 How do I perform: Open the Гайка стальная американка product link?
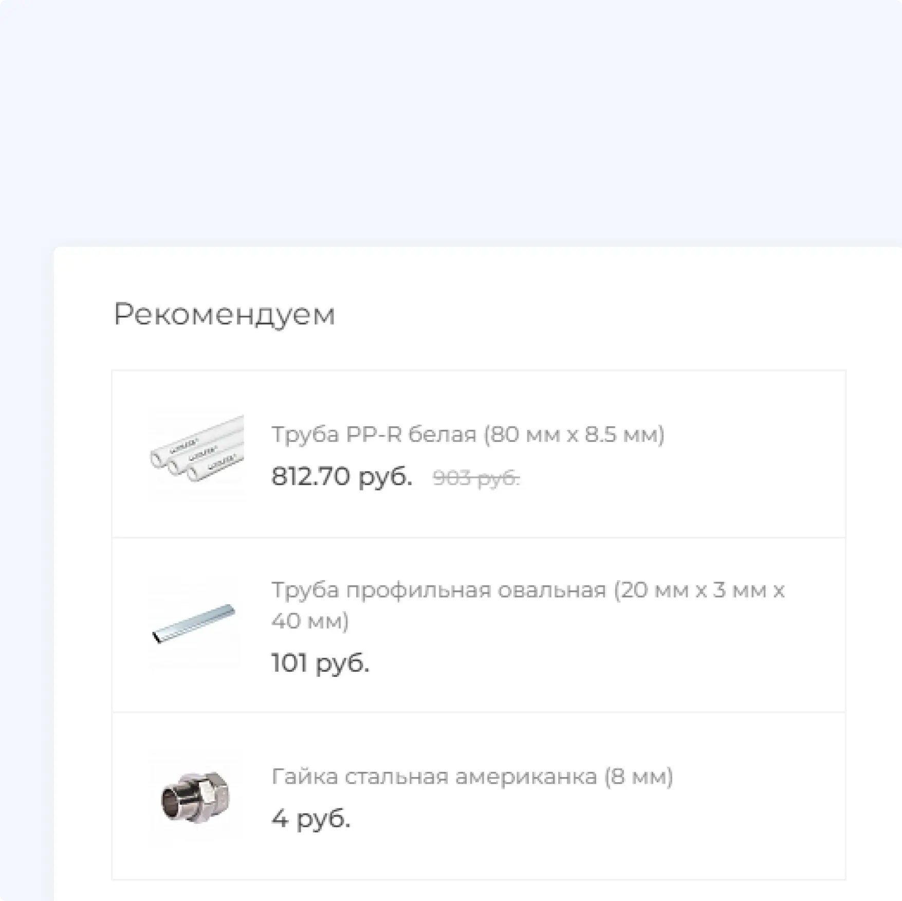472,777
